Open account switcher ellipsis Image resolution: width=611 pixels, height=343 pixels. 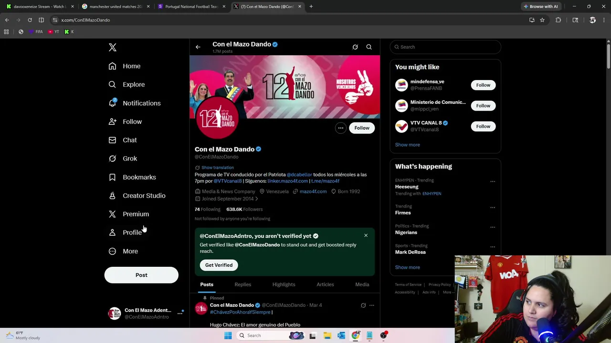[180, 313]
